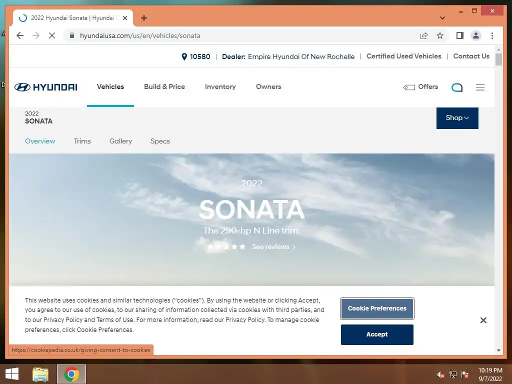Click Chrome icon in taskbar
512x384 pixels.
point(71,374)
